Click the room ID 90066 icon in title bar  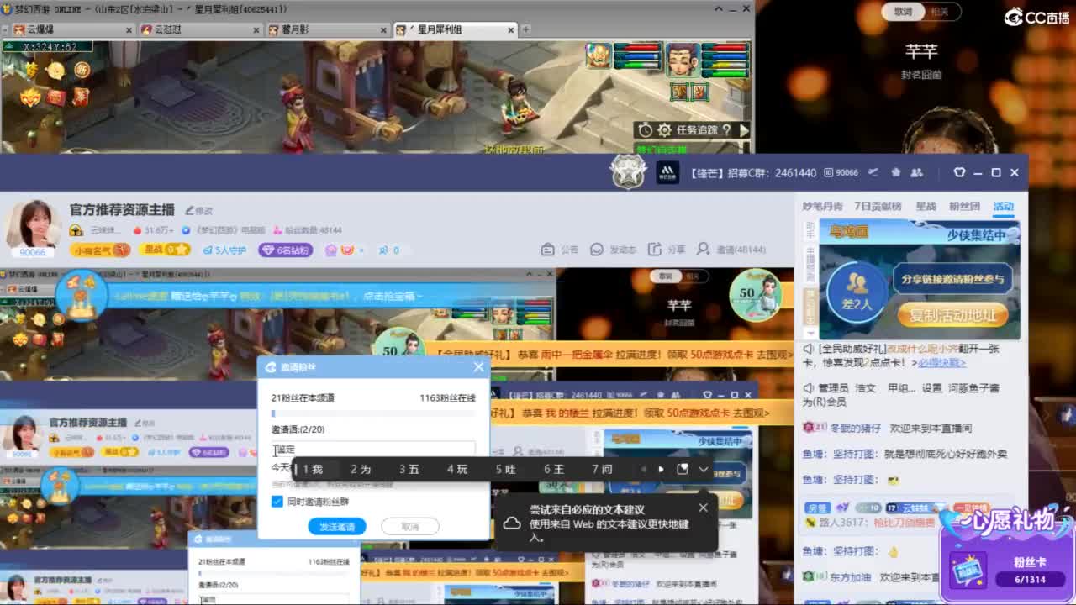click(x=841, y=172)
